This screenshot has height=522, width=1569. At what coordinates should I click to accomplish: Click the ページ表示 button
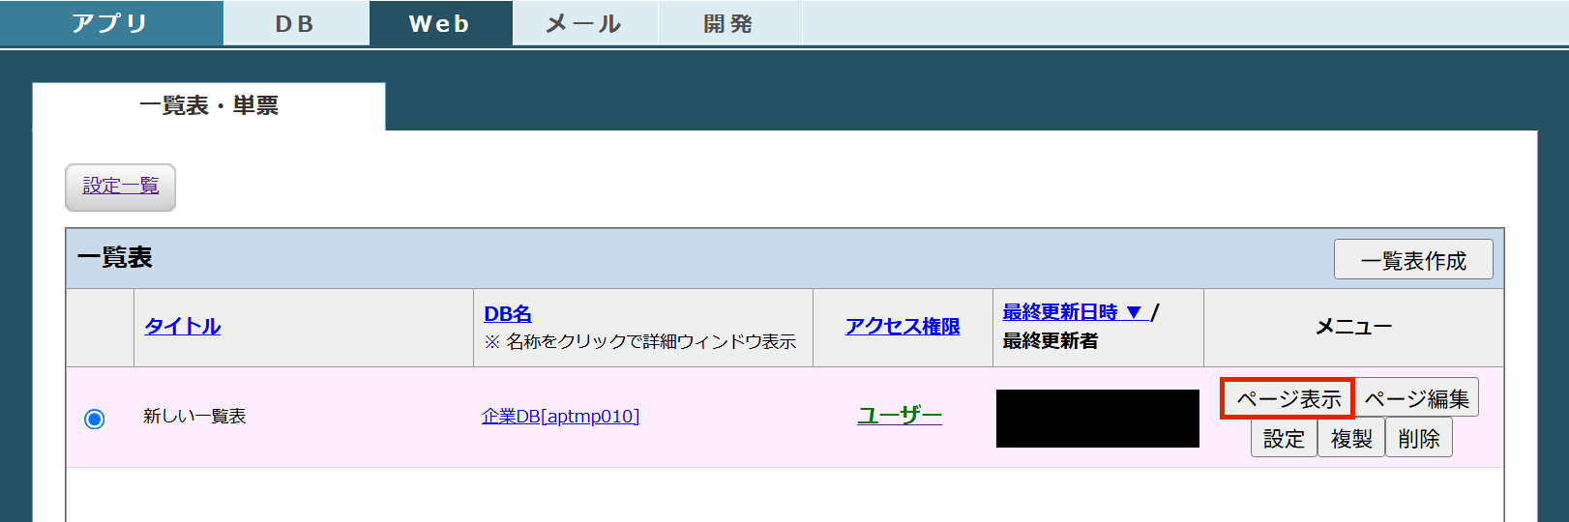pyautogui.click(x=1288, y=398)
